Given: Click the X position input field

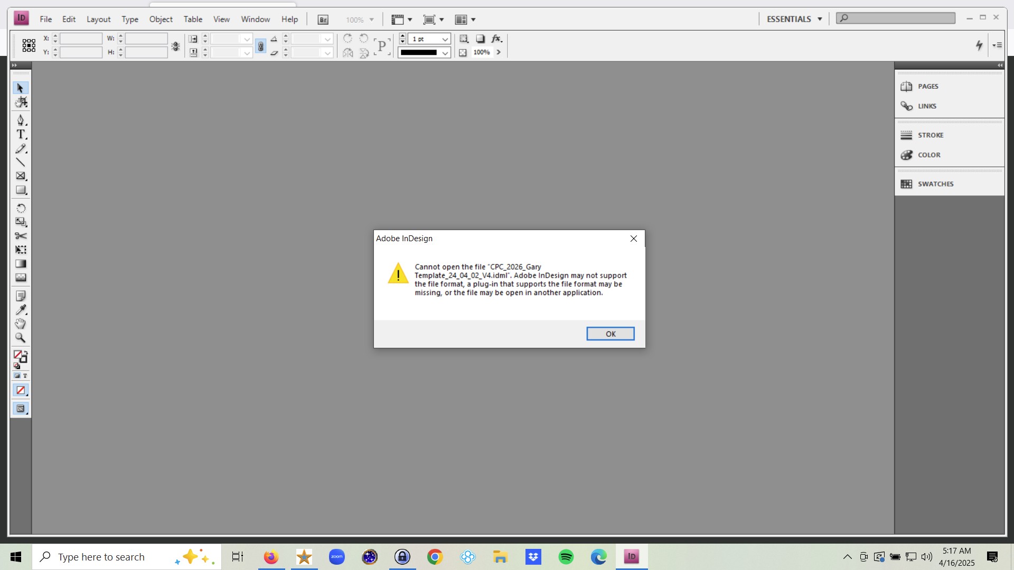Looking at the screenshot, I should pyautogui.click(x=81, y=39).
